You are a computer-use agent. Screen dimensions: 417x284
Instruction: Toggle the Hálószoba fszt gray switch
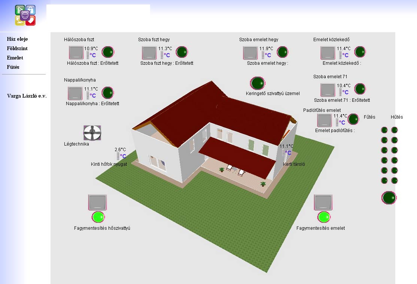[76, 53]
